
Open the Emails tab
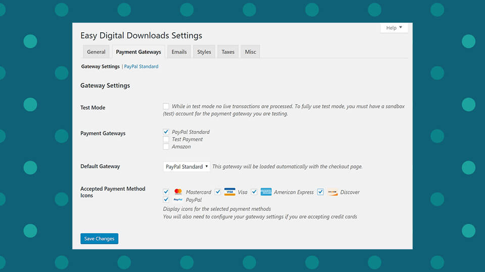179,52
